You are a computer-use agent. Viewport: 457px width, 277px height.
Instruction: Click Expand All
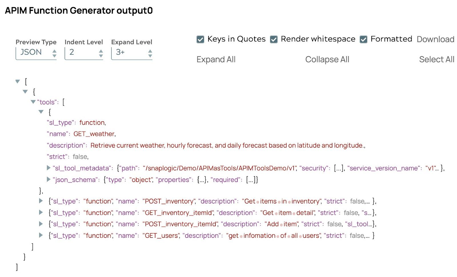point(216,60)
